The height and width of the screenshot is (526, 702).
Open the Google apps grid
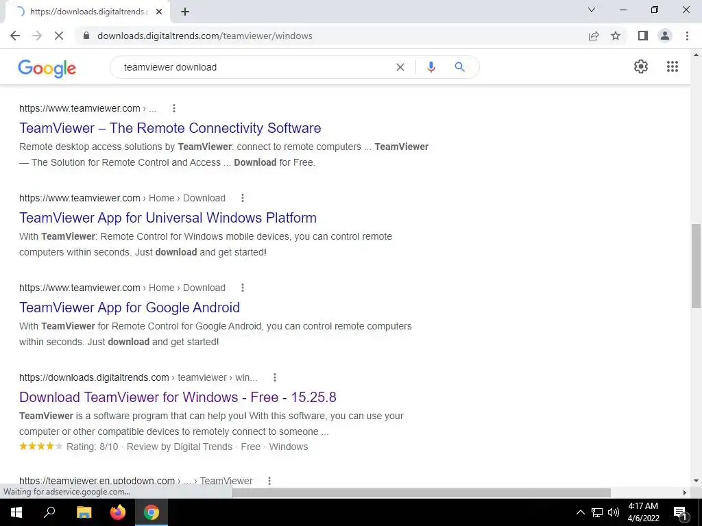tap(673, 66)
